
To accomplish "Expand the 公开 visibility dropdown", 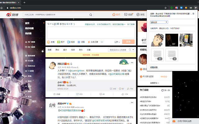I will click(x=117, y=42).
